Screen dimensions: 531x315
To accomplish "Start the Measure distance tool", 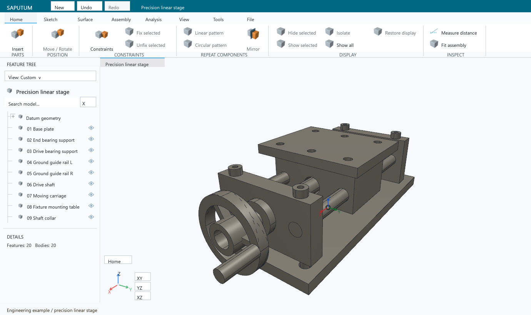I will 453,33.
